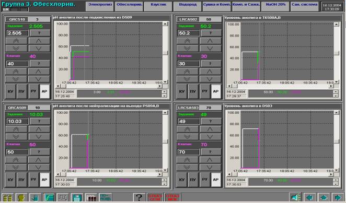Open the trend curve graph icon

pos(49,197)
